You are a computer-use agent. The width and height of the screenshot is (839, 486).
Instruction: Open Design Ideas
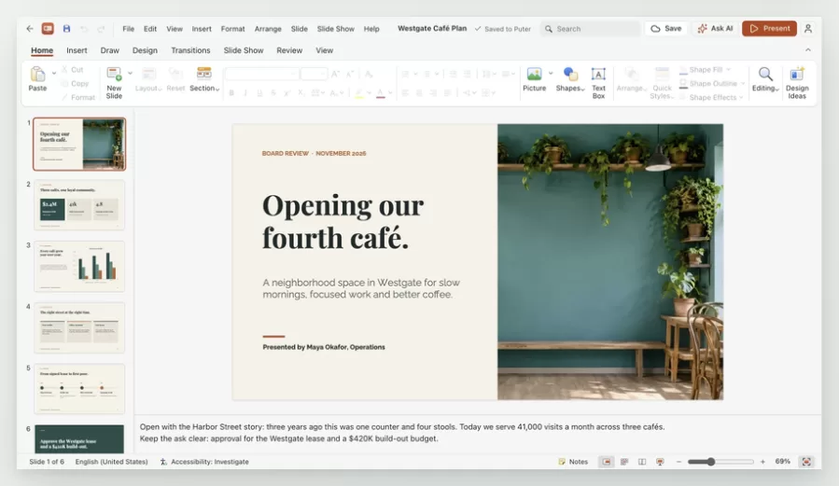pos(797,83)
